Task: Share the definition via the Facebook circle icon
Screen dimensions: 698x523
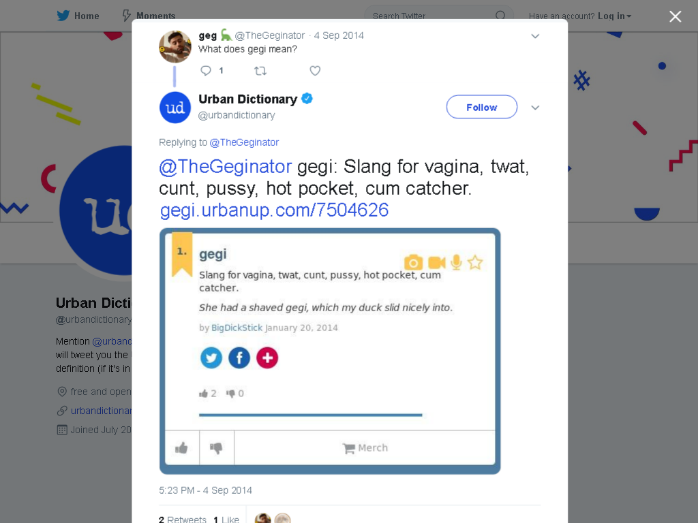Action: 239,358
